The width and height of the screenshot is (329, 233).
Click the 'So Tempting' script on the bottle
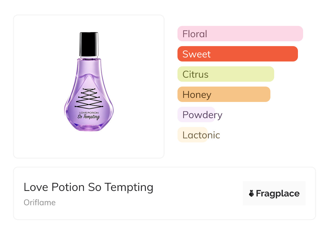[89, 117]
